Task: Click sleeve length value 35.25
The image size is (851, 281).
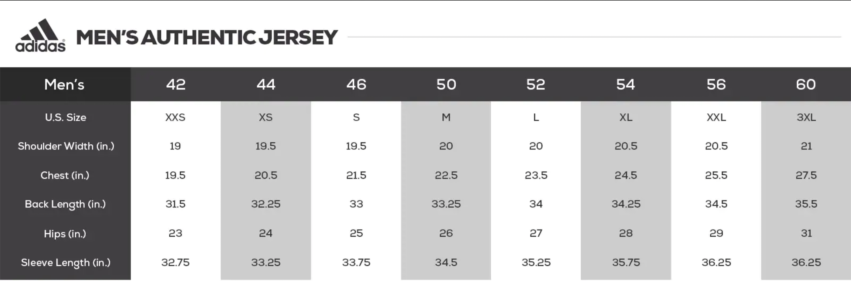Action: [536, 262]
